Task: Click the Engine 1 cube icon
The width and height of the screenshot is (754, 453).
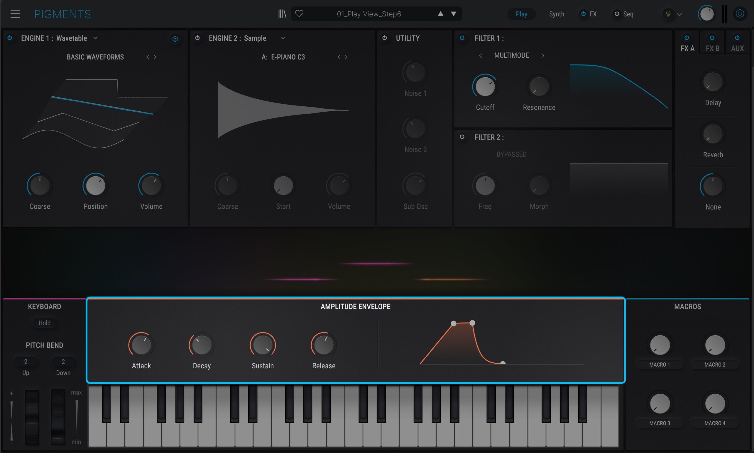Action: [175, 39]
